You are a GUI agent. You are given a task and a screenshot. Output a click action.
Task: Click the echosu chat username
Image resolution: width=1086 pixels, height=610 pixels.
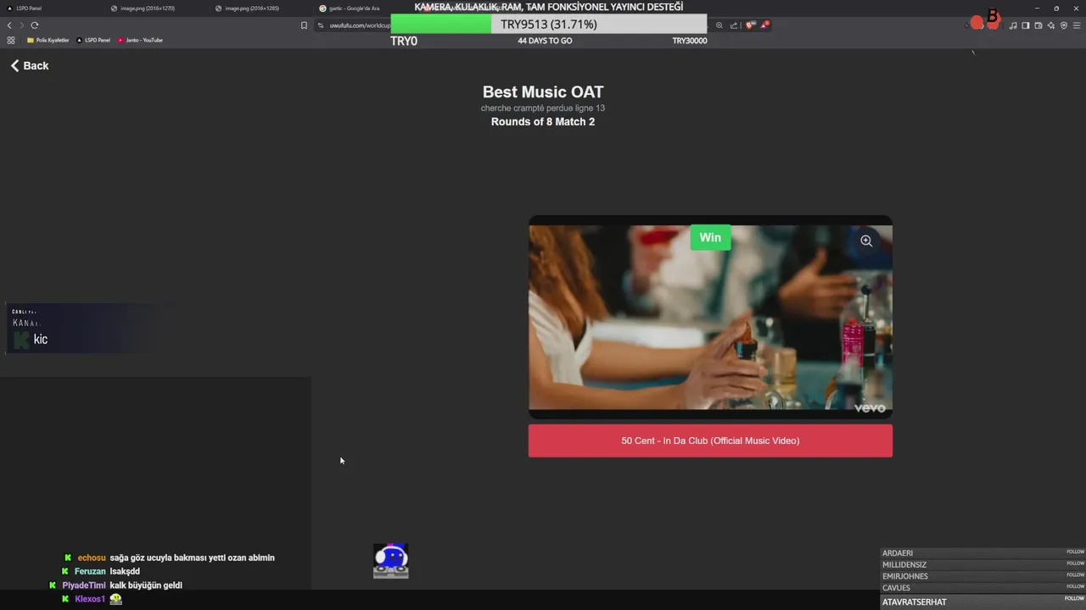pos(92,557)
